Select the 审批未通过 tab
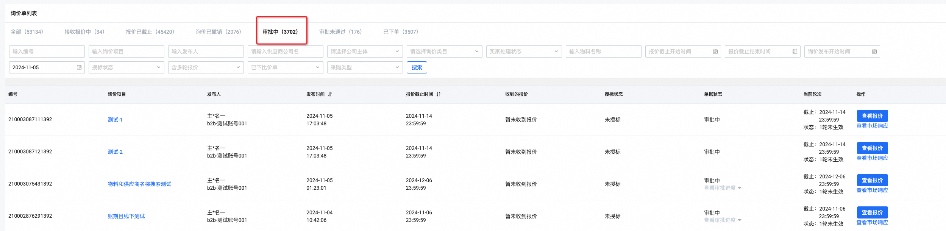946x231 pixels. 340,32
